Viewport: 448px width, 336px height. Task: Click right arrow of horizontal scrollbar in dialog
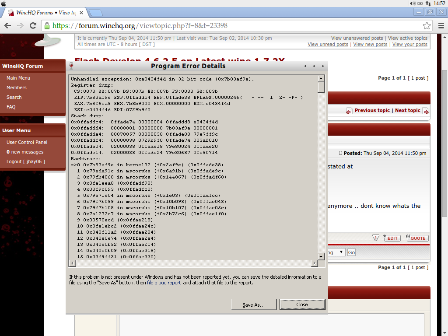(315, 263)
